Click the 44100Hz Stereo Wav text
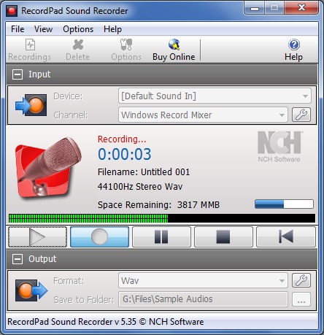 pos(140,187)
